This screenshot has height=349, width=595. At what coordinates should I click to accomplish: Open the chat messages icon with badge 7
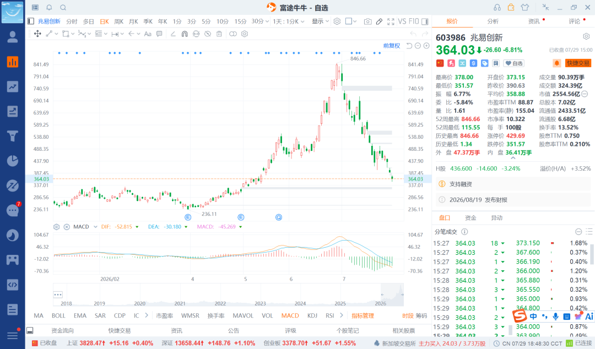pyautogui.click(x=13, y=210)
